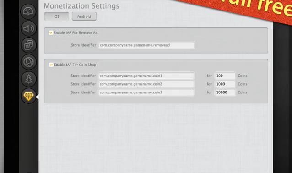Click the 10000 Coins amount field

pyautogui.click(x=225, y=92)
